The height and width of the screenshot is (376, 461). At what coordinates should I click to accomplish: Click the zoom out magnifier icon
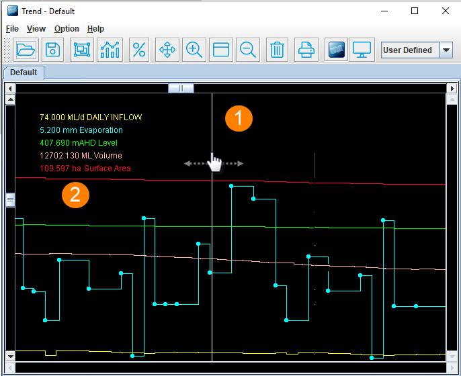pyautogui.click(x=249, y=50)
